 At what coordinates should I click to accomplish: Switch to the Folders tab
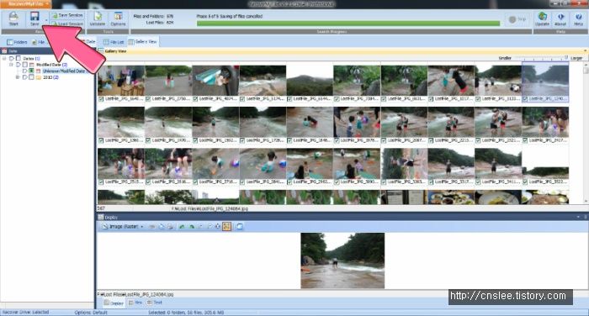18,42
